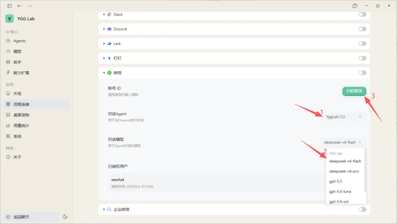Screen dimensions: 397x224
Task: Click the Lark logo icon
Action: pos(110,44)
